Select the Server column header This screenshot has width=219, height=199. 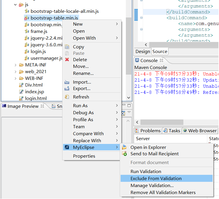pos(143,138)
